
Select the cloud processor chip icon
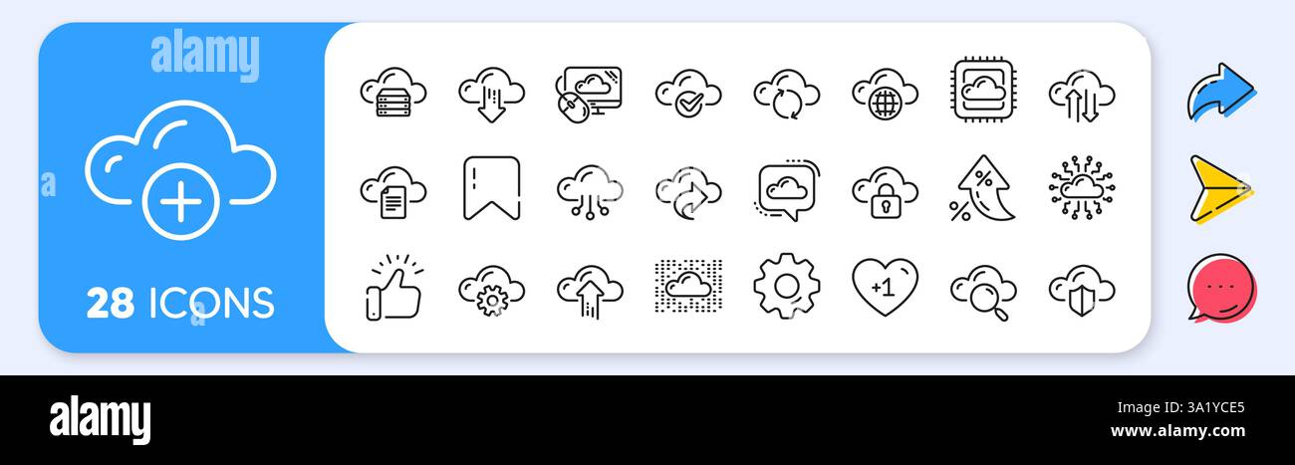(x=984, y=92)
